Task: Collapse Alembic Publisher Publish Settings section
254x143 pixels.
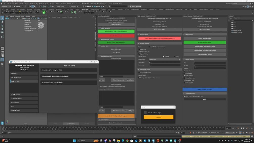Action: 184,59
